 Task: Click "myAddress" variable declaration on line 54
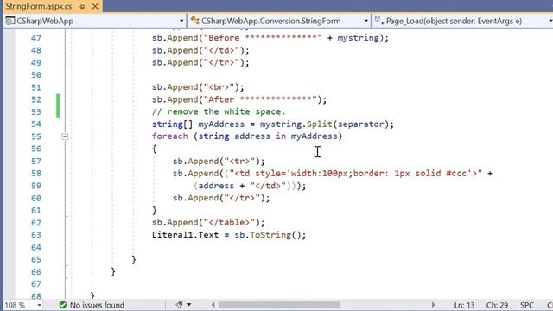point(221,124)
